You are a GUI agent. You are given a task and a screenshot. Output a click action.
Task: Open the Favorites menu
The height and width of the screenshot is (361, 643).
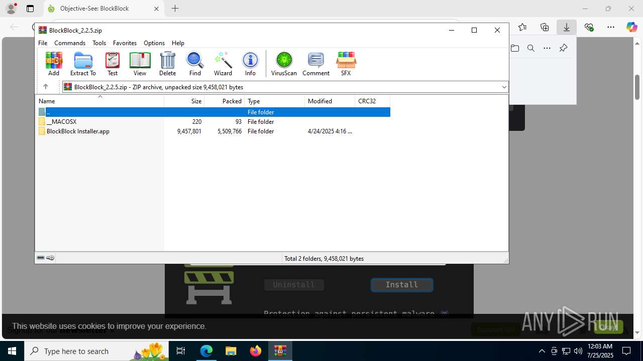click(125, 43)
